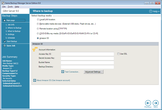Click the Select backup media heading
This screenshot has width=162, height=110.
click(42, 16)
